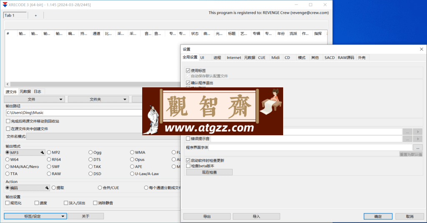Screen dimensions: 427x223
Task: Open the 外壳 settings tab
Action: point(362,57)
